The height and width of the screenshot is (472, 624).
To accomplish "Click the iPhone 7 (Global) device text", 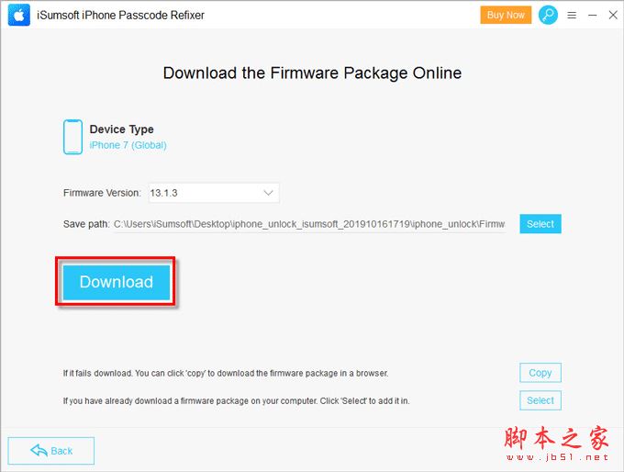I will click(128, 145).
